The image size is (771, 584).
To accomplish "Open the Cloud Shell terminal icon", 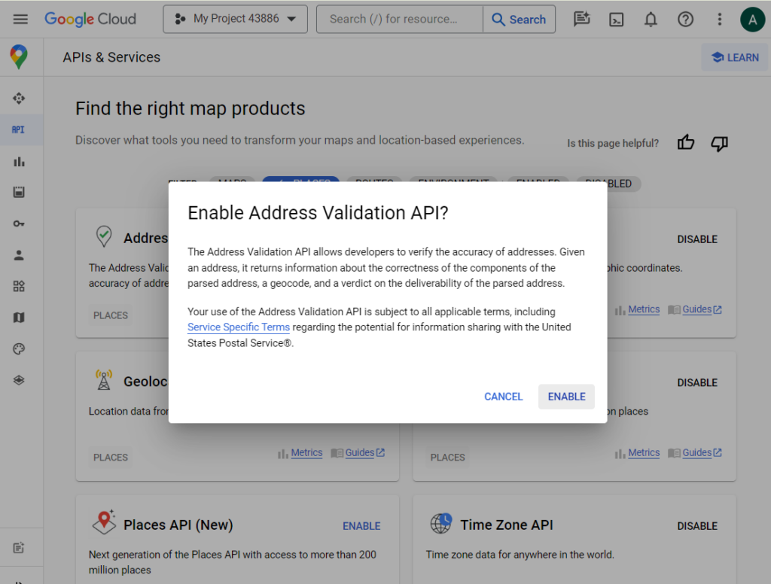I will (x=616, y=19).
